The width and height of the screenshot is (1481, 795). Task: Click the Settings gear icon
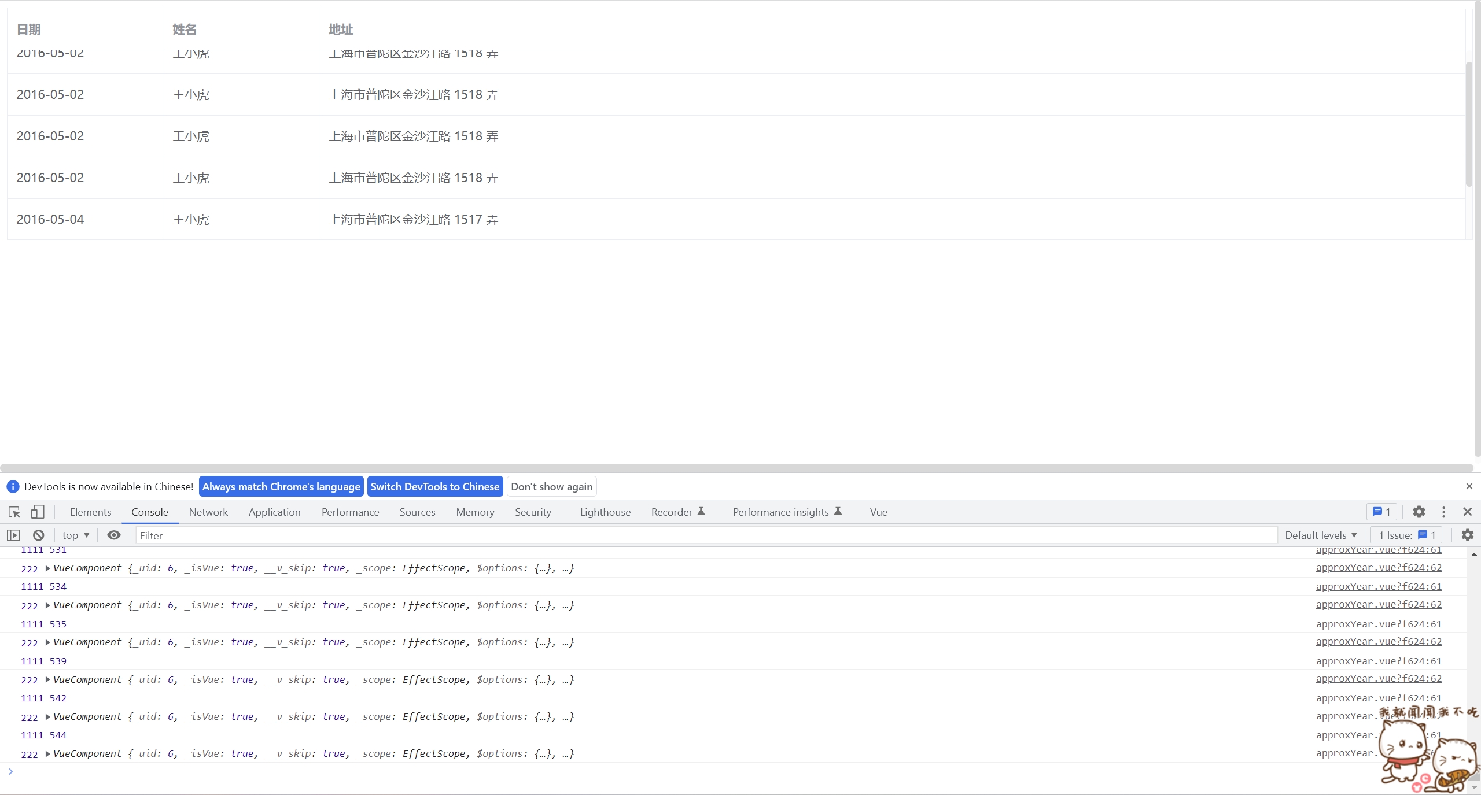coord(1419,511)
